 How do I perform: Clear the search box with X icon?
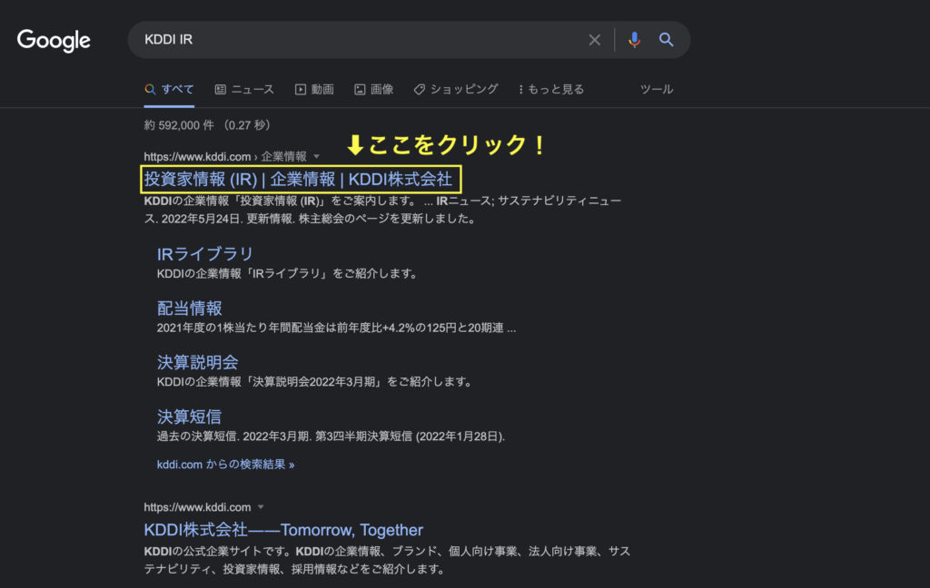pos(594,40)
